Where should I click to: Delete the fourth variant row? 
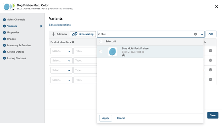click(x=210, y=80)
